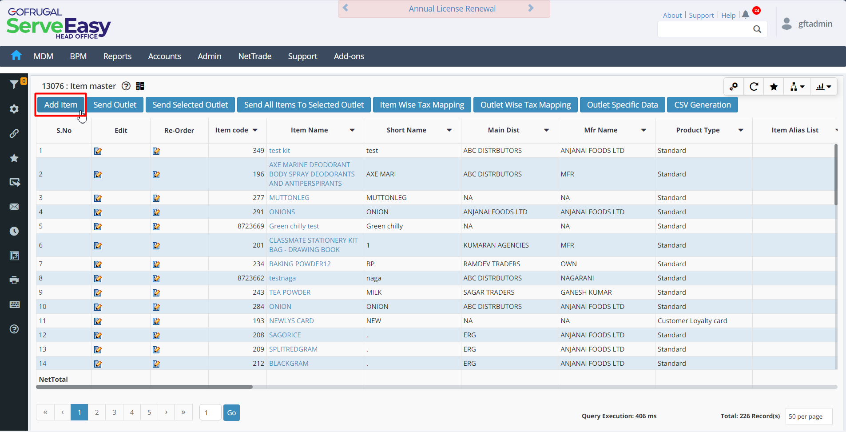
Task: Click re-order icon for ONIONS row
Action: 156,212
